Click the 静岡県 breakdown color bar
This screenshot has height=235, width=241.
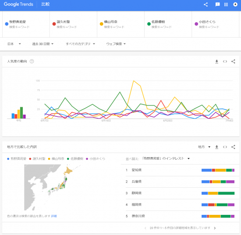pos(218,193)
